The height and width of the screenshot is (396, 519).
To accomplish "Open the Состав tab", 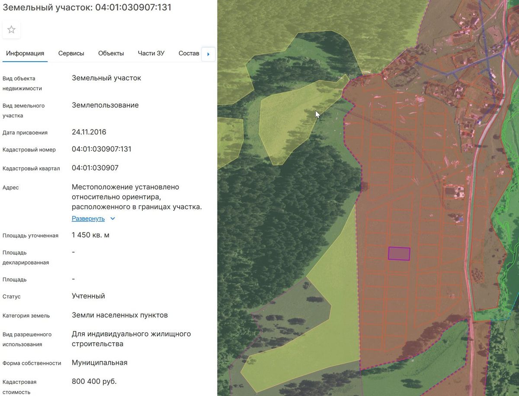I will 189,53.
